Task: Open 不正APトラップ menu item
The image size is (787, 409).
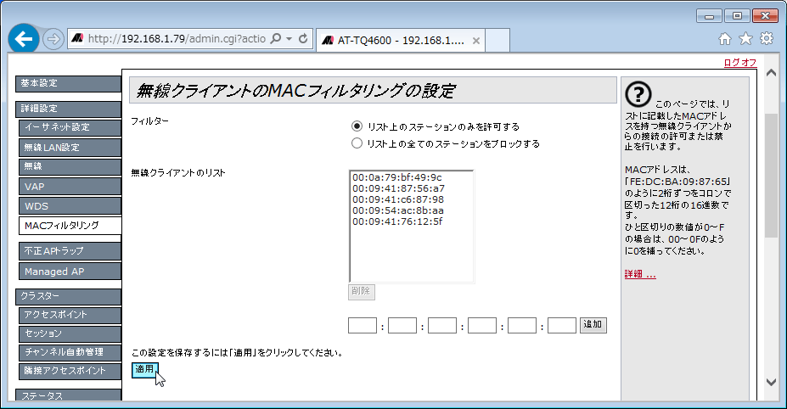Action: 70,251
